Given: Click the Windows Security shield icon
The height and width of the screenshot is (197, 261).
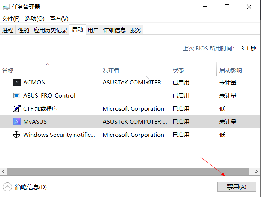Looking at the screenshot, I should pyautogui.click(x=17, y=135).
